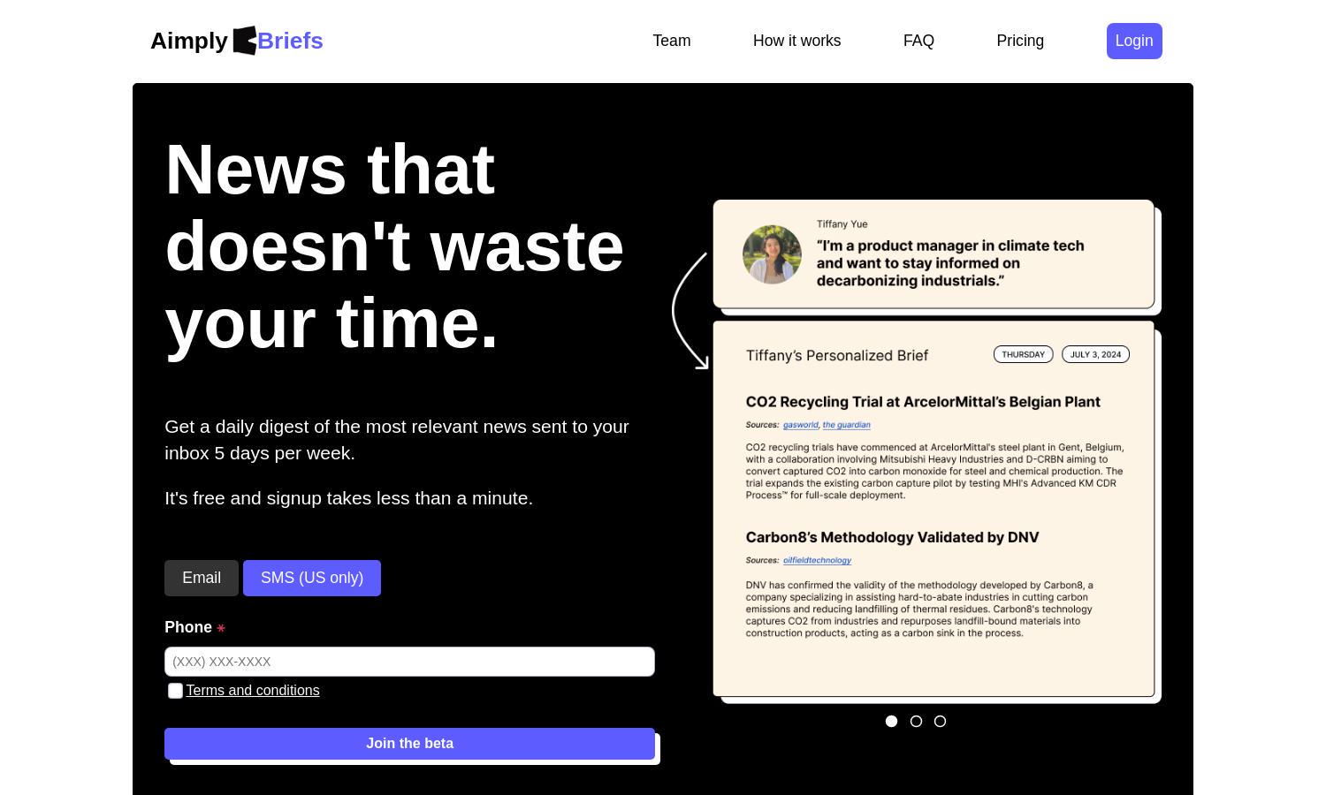The width and height of the screenshot is (1326, 795).
Task: Select the second carousel dot
Action: [x=916, y=722]
